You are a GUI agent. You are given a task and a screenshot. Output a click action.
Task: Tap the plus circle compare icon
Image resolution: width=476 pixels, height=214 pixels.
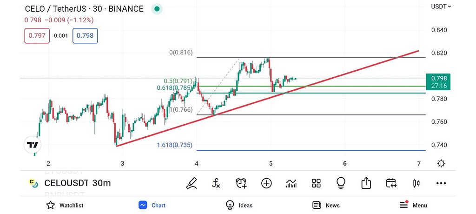click(266, 183)
